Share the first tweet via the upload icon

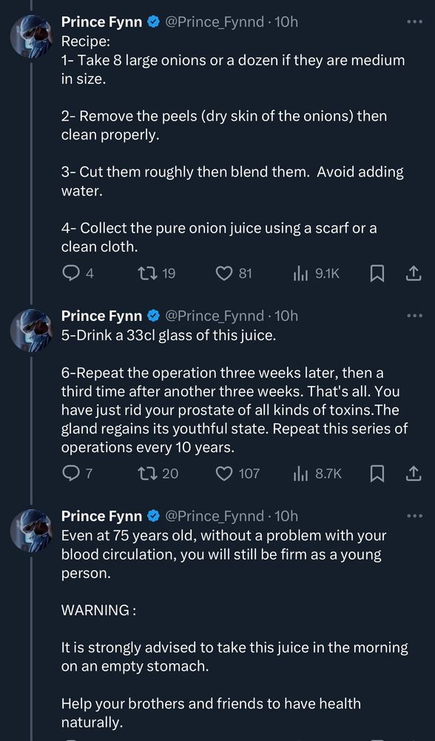413,273
